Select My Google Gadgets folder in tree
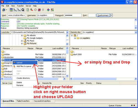Viewport: 138px width, 108px height. point(35,38)
